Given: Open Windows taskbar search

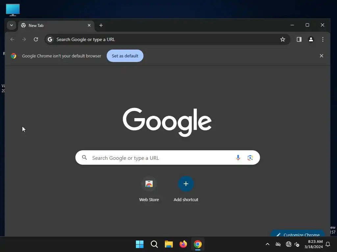Looking at the screenshot, I should pos(154,244).
